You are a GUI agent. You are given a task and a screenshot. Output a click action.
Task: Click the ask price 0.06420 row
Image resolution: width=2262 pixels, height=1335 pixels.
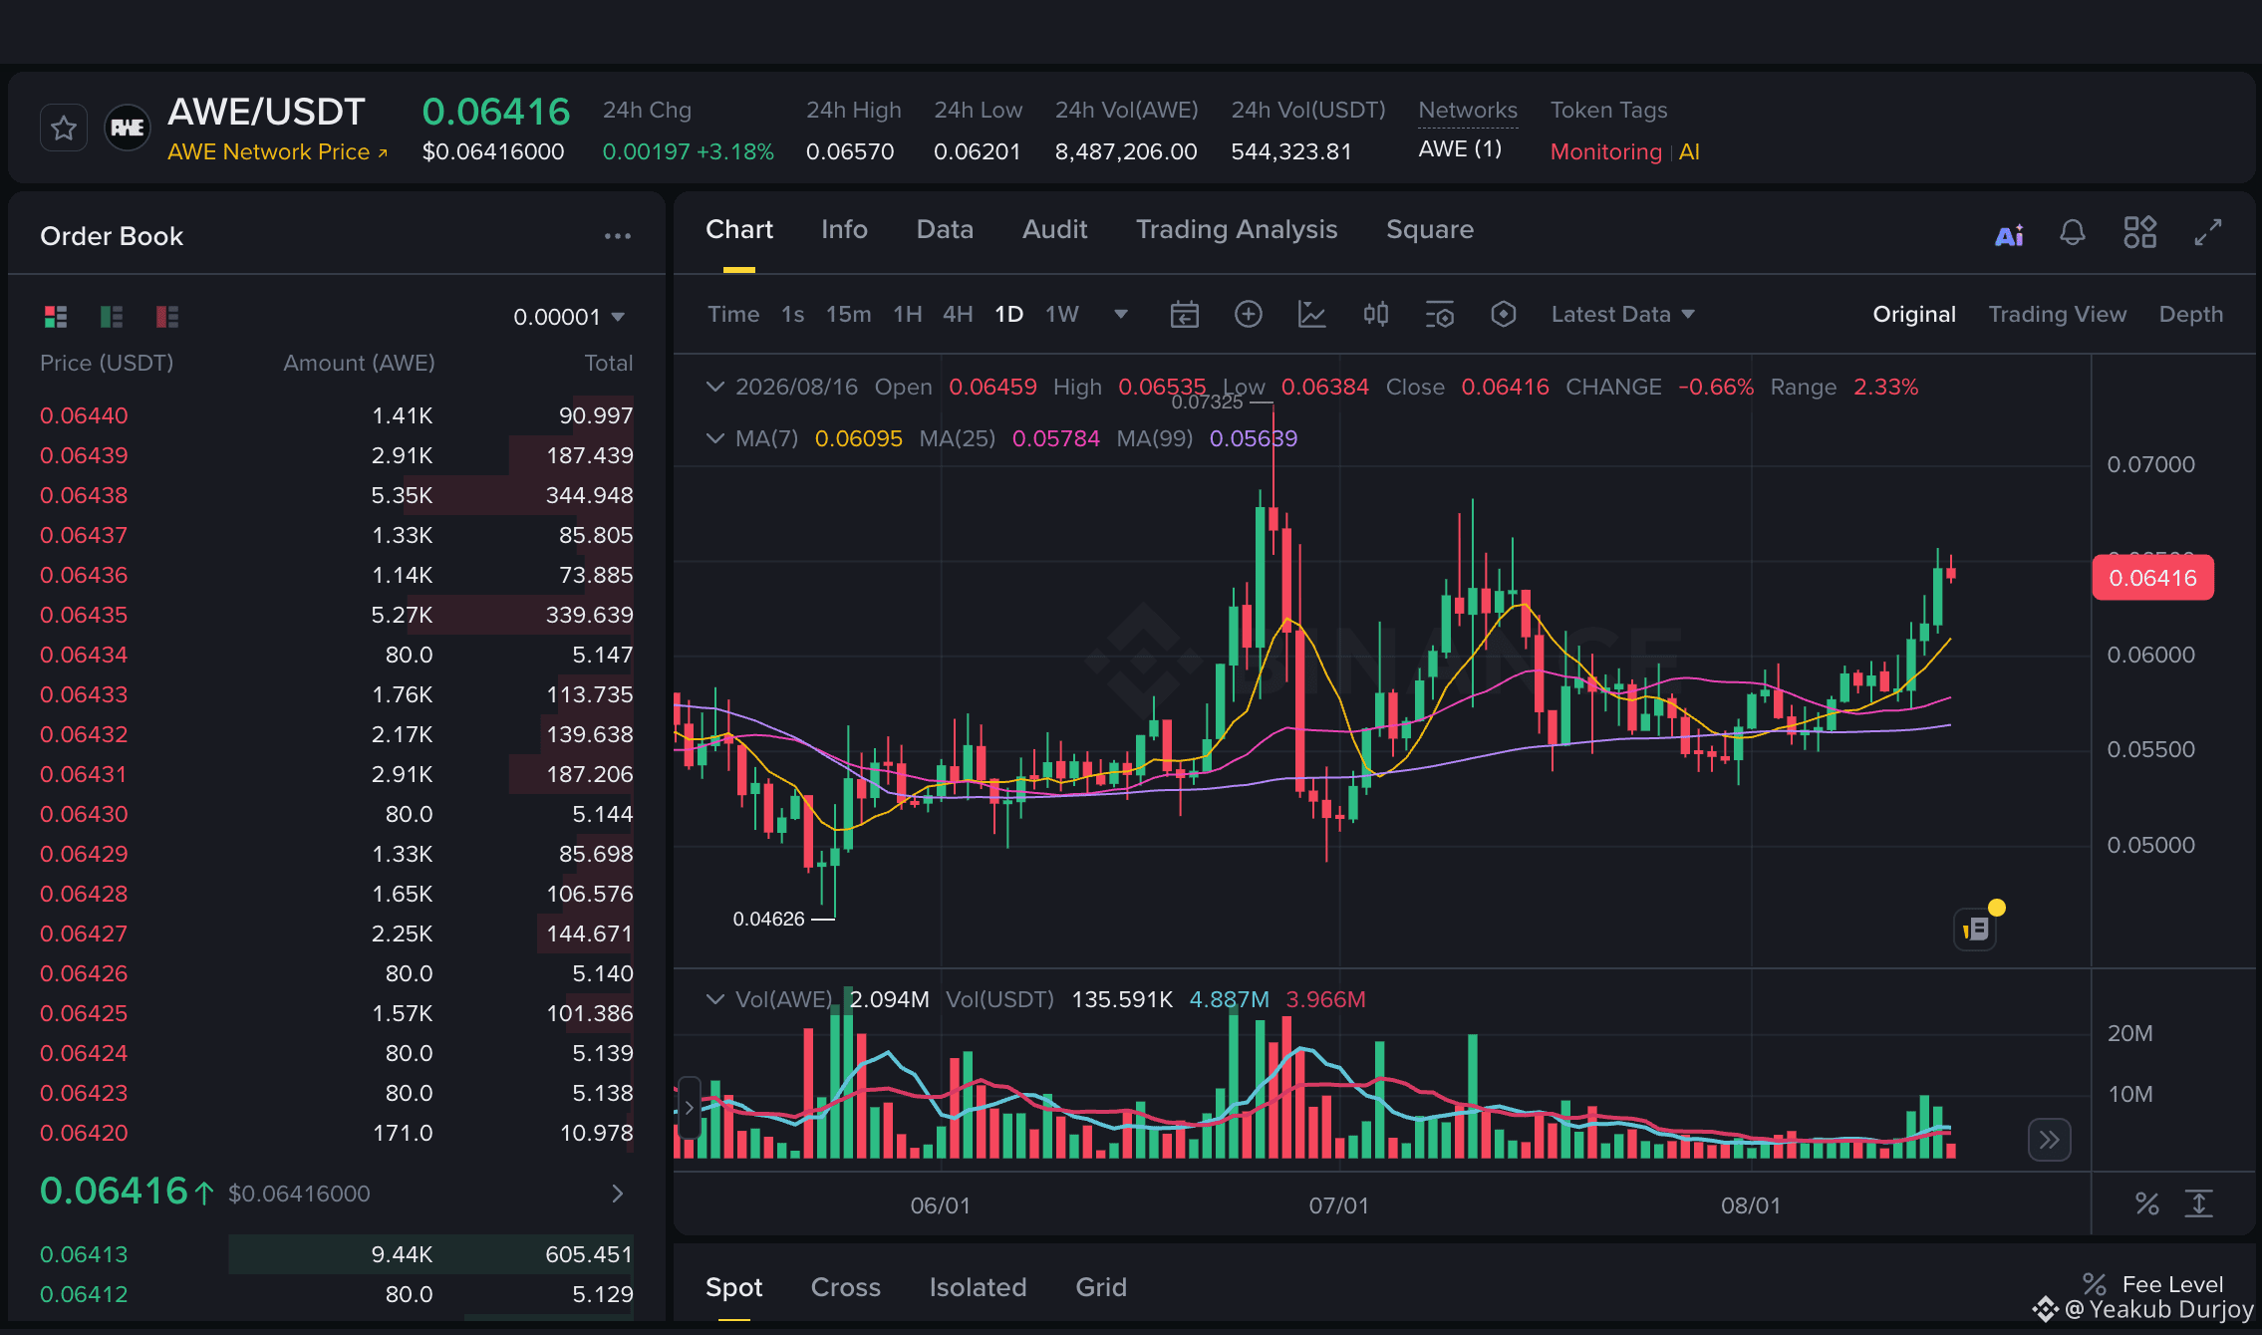point(337,1133)
